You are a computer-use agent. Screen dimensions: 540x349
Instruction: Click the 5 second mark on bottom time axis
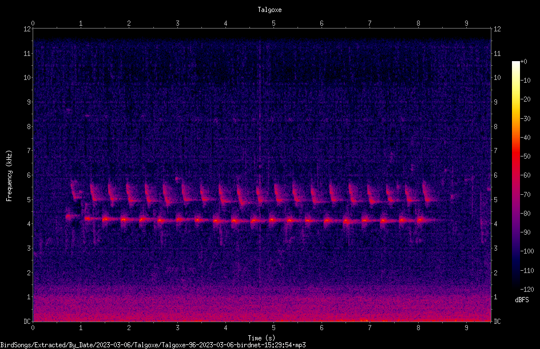click(x=273, y=328)
